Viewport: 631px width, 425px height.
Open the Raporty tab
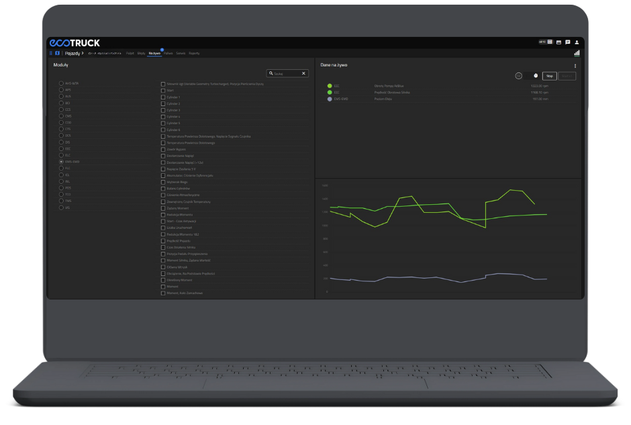click(x=194, y=53)
